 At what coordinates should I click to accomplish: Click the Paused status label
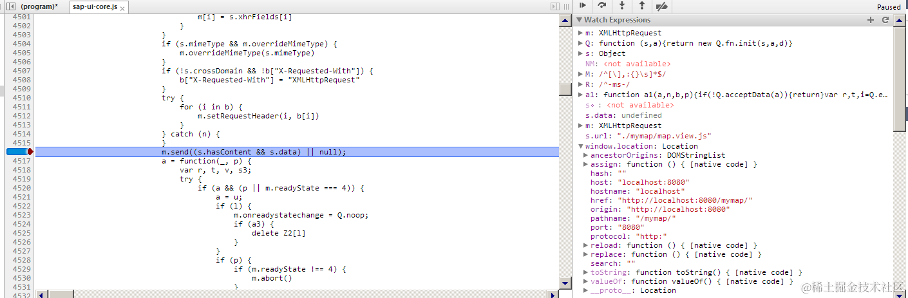889,6
